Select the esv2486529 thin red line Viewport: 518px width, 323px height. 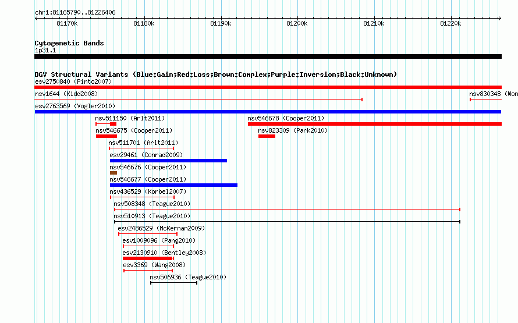pos(148,234)
